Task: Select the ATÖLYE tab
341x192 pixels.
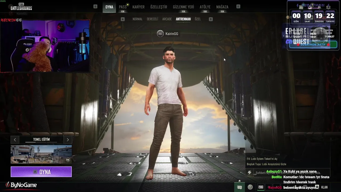Action: [205, 7]
